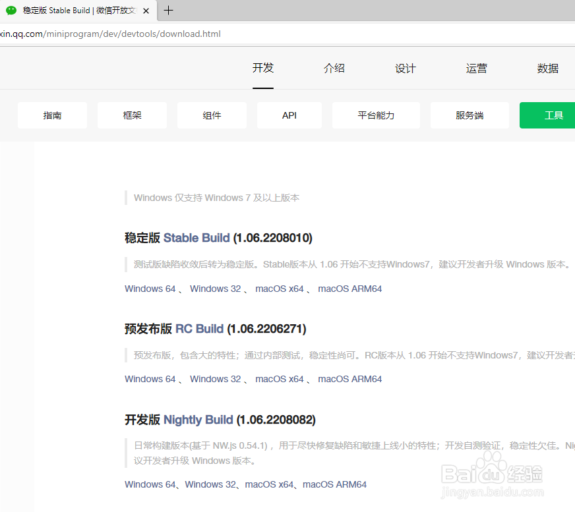575x512 pixels.
Task: Download RC Build for Windows 64
Action: (x=150, y=379)
